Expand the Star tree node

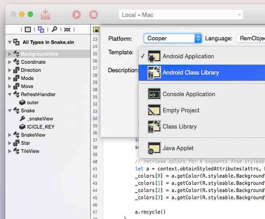point(10,143)
